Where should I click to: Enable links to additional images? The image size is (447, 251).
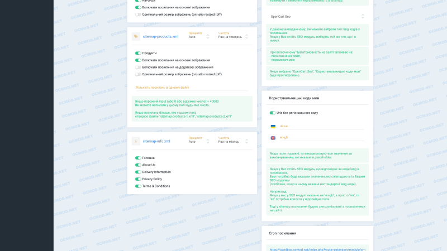pos(138,67)
